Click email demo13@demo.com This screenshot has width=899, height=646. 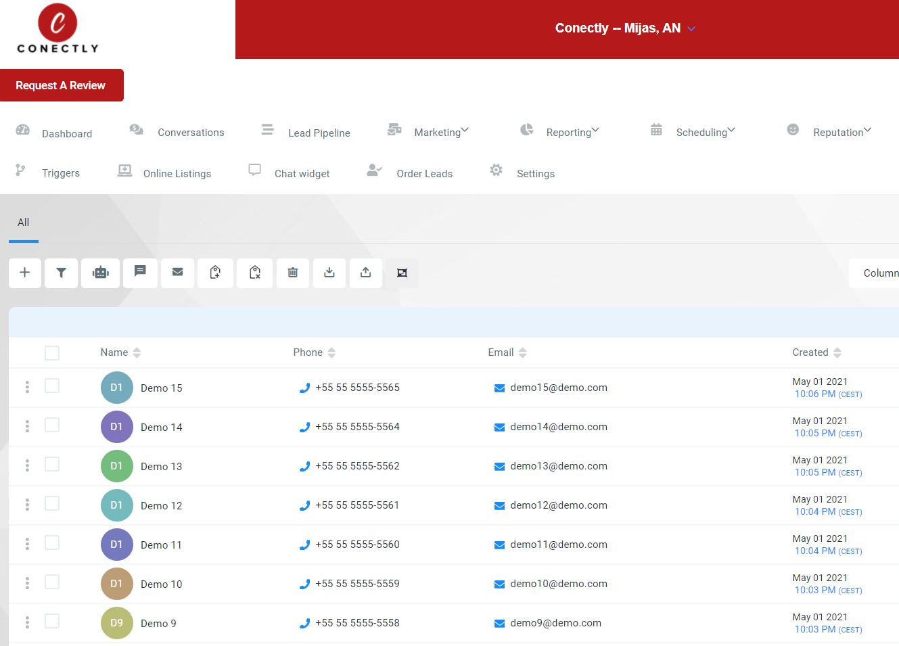click(559, 466)
